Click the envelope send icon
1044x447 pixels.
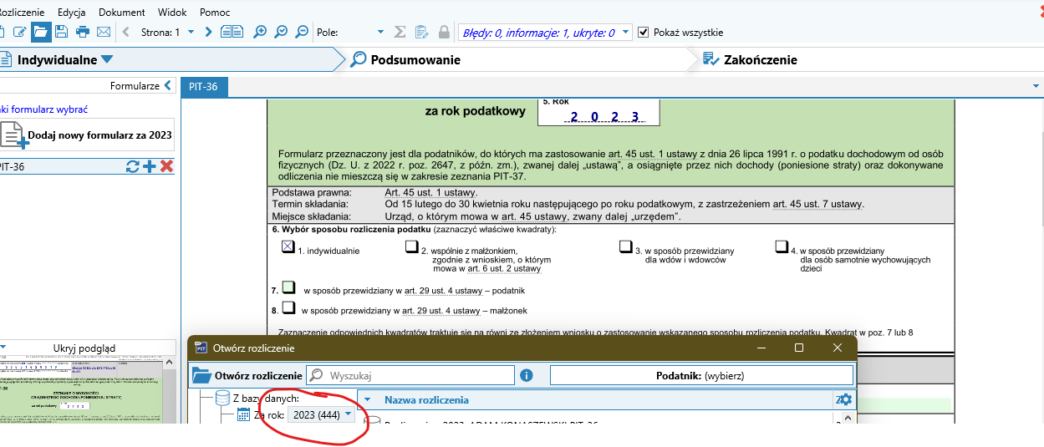[104, 32]
